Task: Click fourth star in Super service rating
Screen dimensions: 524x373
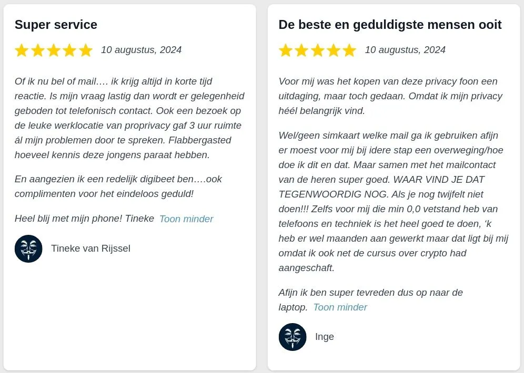Action: pos(70,50)
